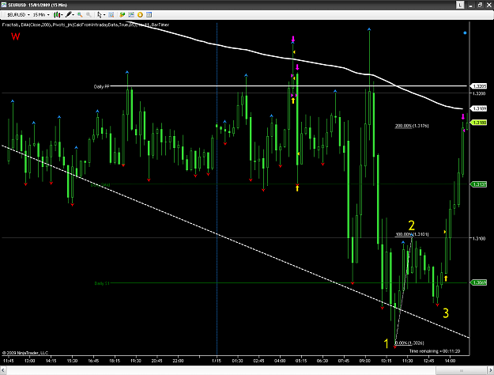Click the 1.3180 current price marker
The image size is (494, 375).
(478, 123)
